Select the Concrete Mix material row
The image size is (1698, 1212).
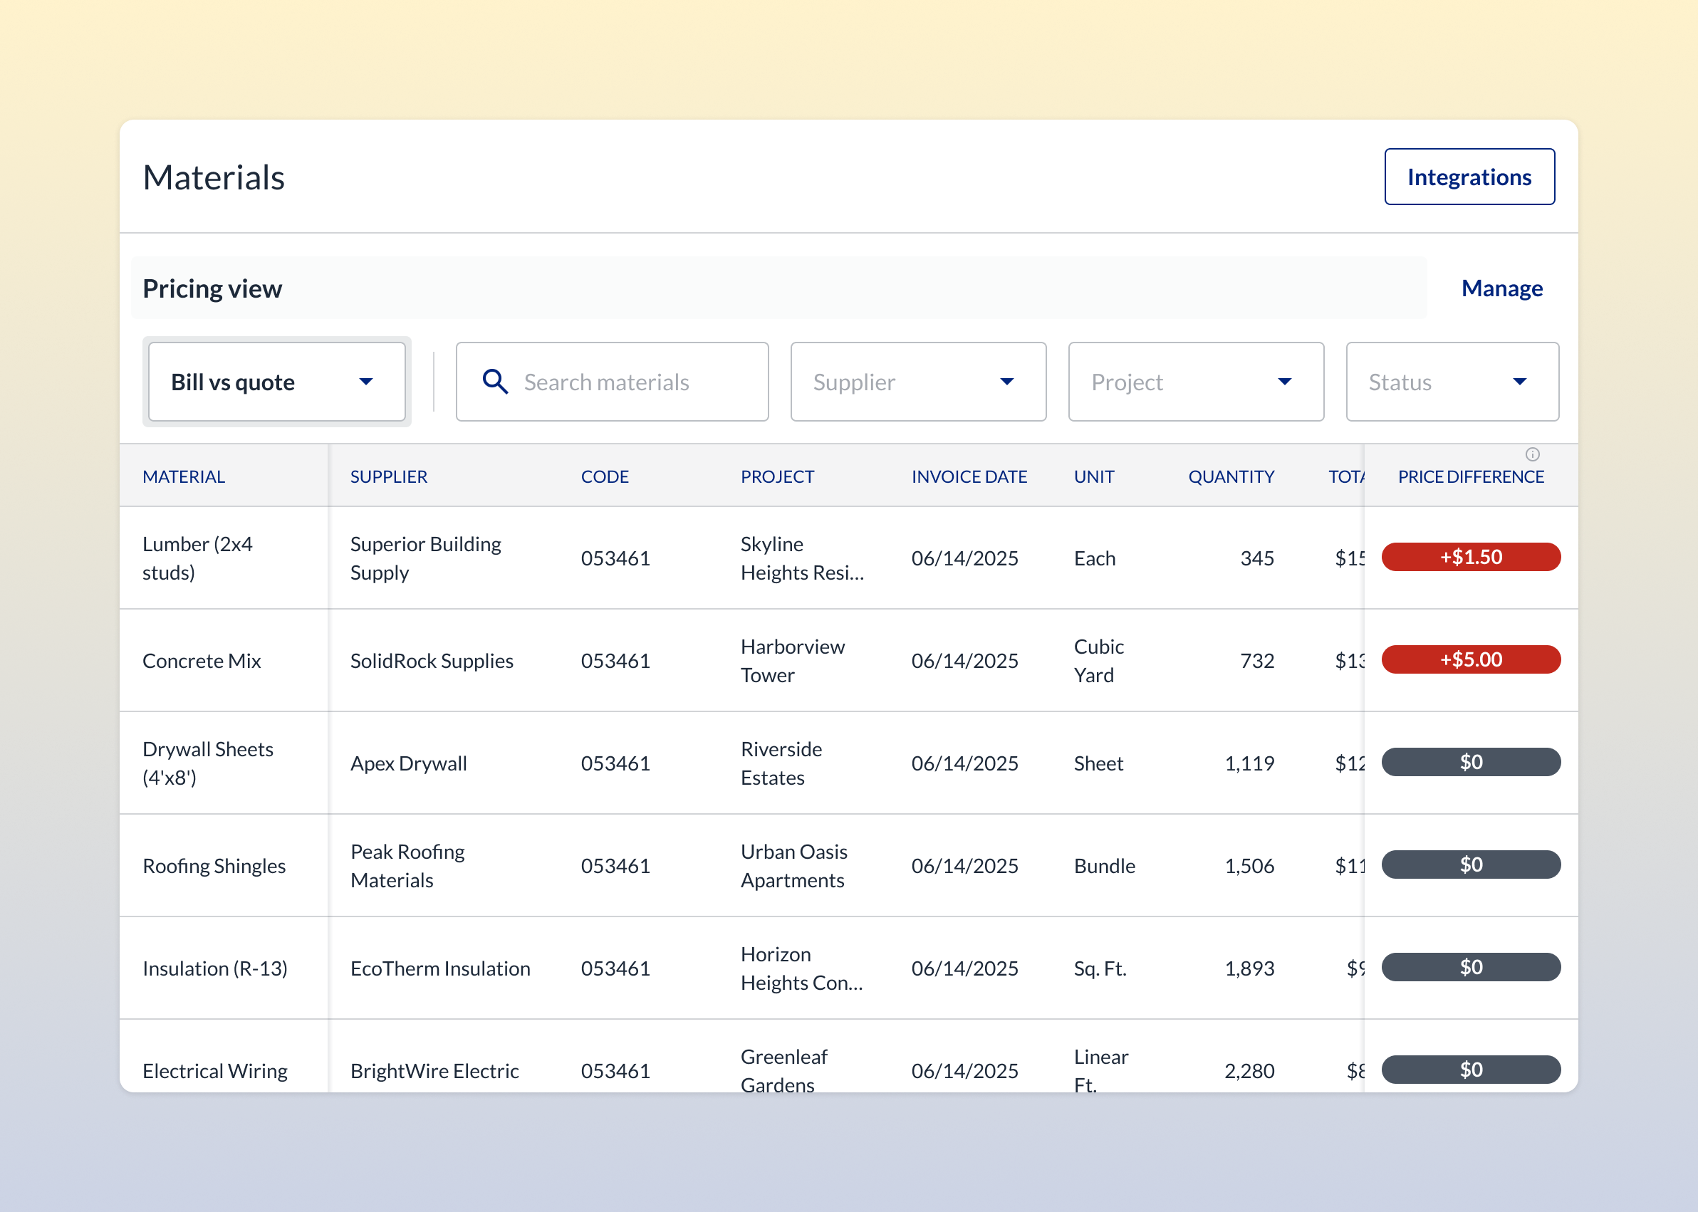click(202, 659)
